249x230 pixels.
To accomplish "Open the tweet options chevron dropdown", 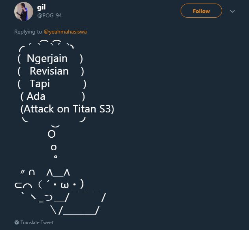I will tap(232, 11).
